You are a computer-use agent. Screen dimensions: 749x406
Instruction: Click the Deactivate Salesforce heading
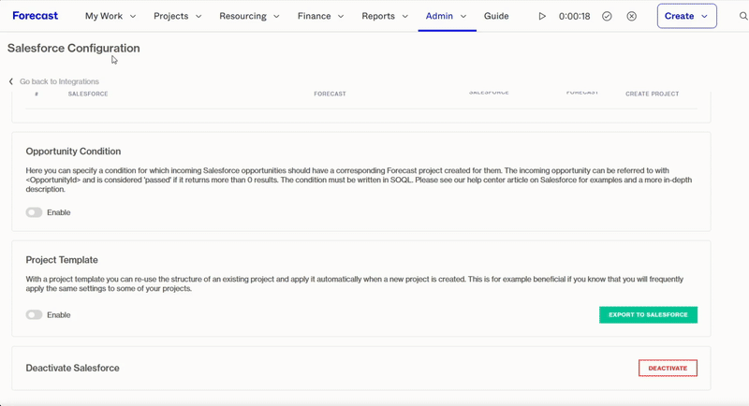(x=73, y=368)
